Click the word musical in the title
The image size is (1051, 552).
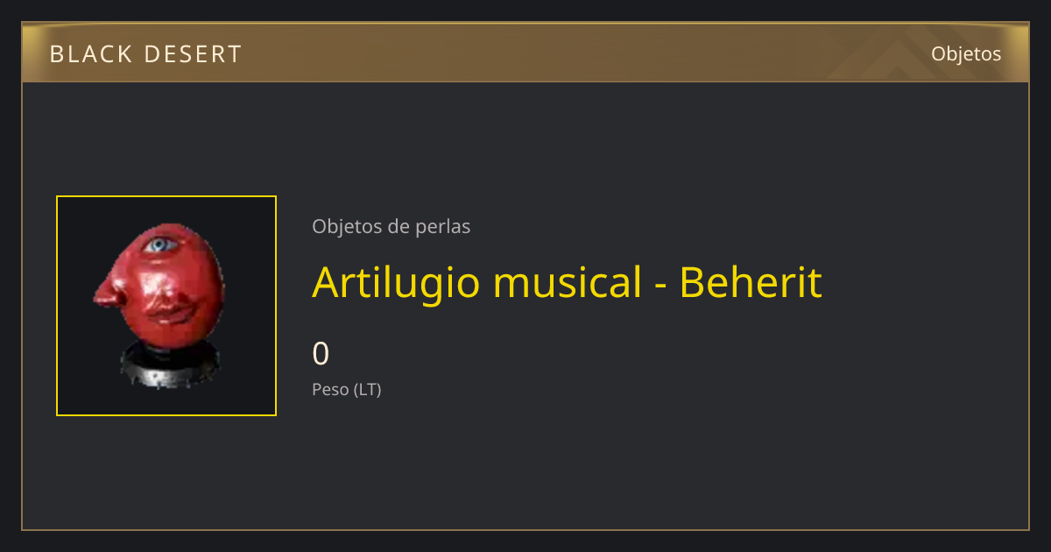click(x=568, y=282)
